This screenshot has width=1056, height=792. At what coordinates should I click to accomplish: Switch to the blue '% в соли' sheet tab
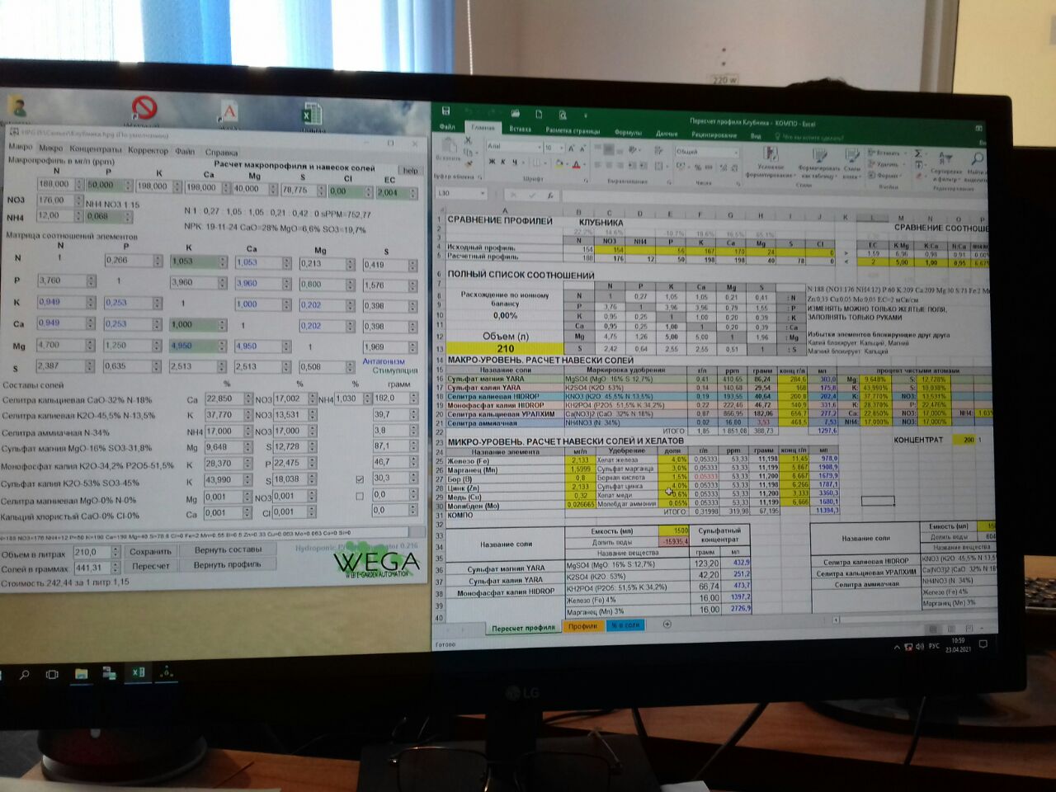tap(625, 625)
